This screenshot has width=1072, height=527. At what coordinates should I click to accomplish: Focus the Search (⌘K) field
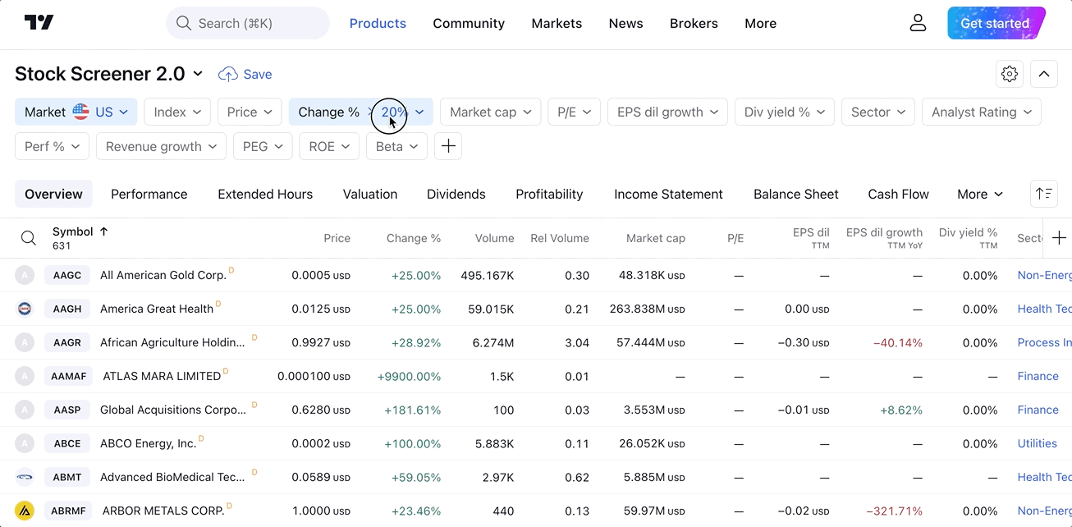point(248,23)
